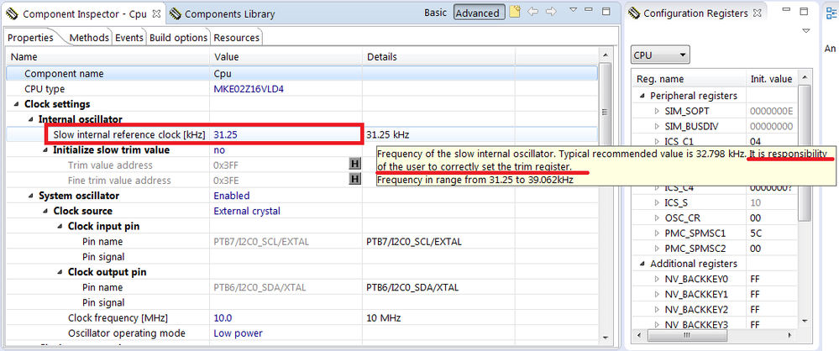This screenshot has height=351, width=839.
Task: Edit the Clock frequency value 10.0
Action: [x=286, y=318]
